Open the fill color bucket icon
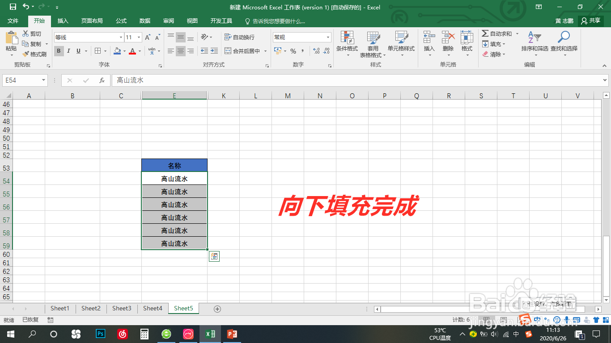 [x=117, y=51]
